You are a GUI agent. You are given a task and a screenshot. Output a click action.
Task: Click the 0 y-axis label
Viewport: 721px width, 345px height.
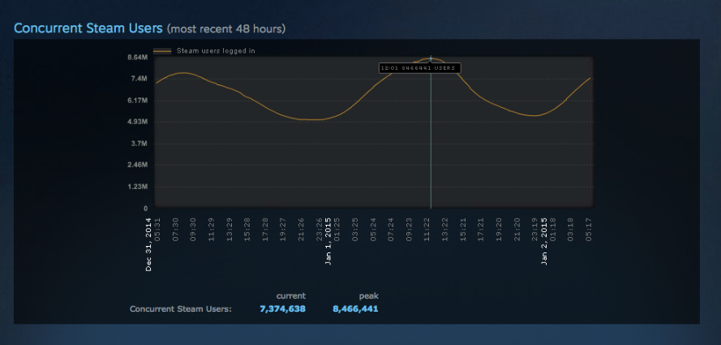(x=146, y=209)
